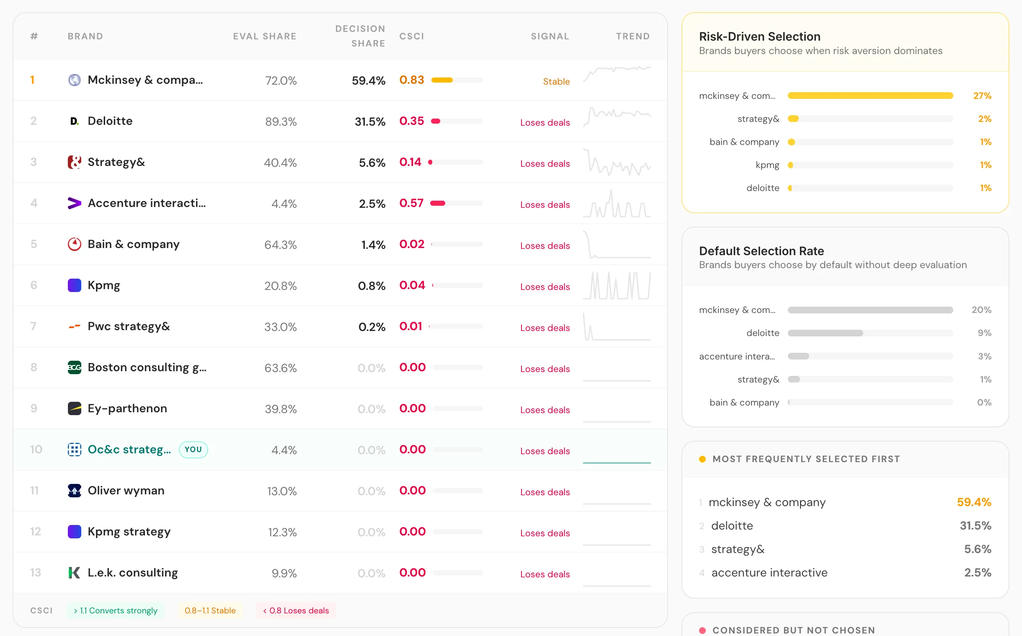Click the 64.3% eval share for Bain
Viewport: 1022px width, 636px height.
[x=280, y=244]
